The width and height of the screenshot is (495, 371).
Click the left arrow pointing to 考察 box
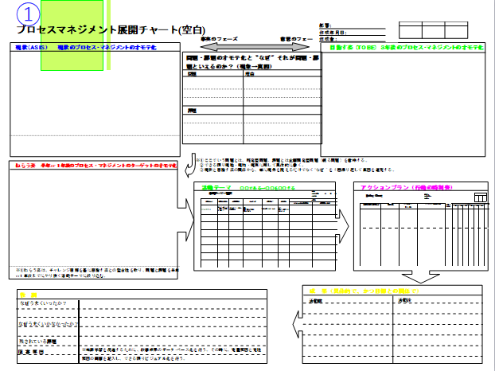(294, 324)
